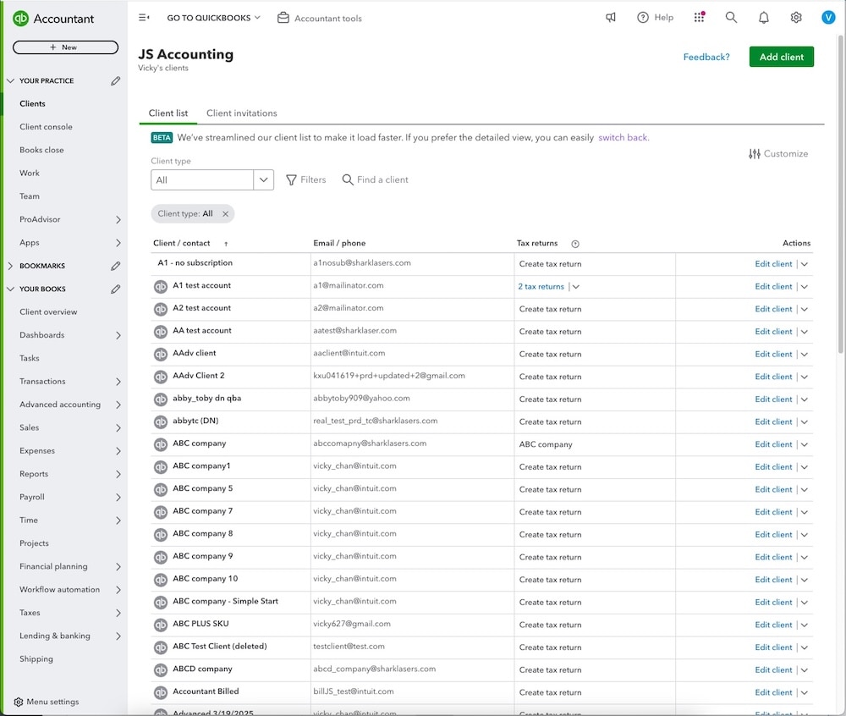
Task: Expand 2 tax returns for A1 test account
Action: 574,286
